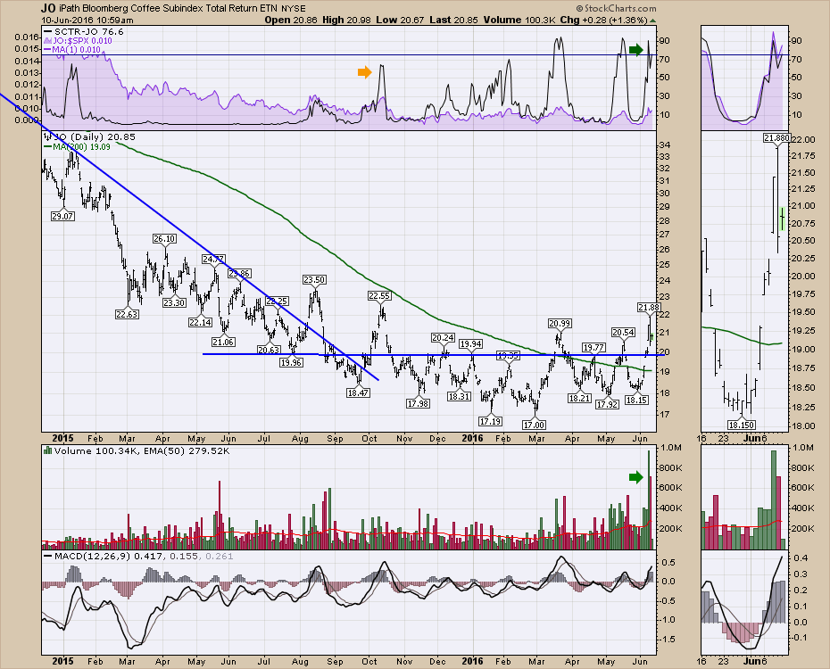Click the green arrow in the SCTR panel
This screenshot has height=669, width=830.
[x=635, y=50]
